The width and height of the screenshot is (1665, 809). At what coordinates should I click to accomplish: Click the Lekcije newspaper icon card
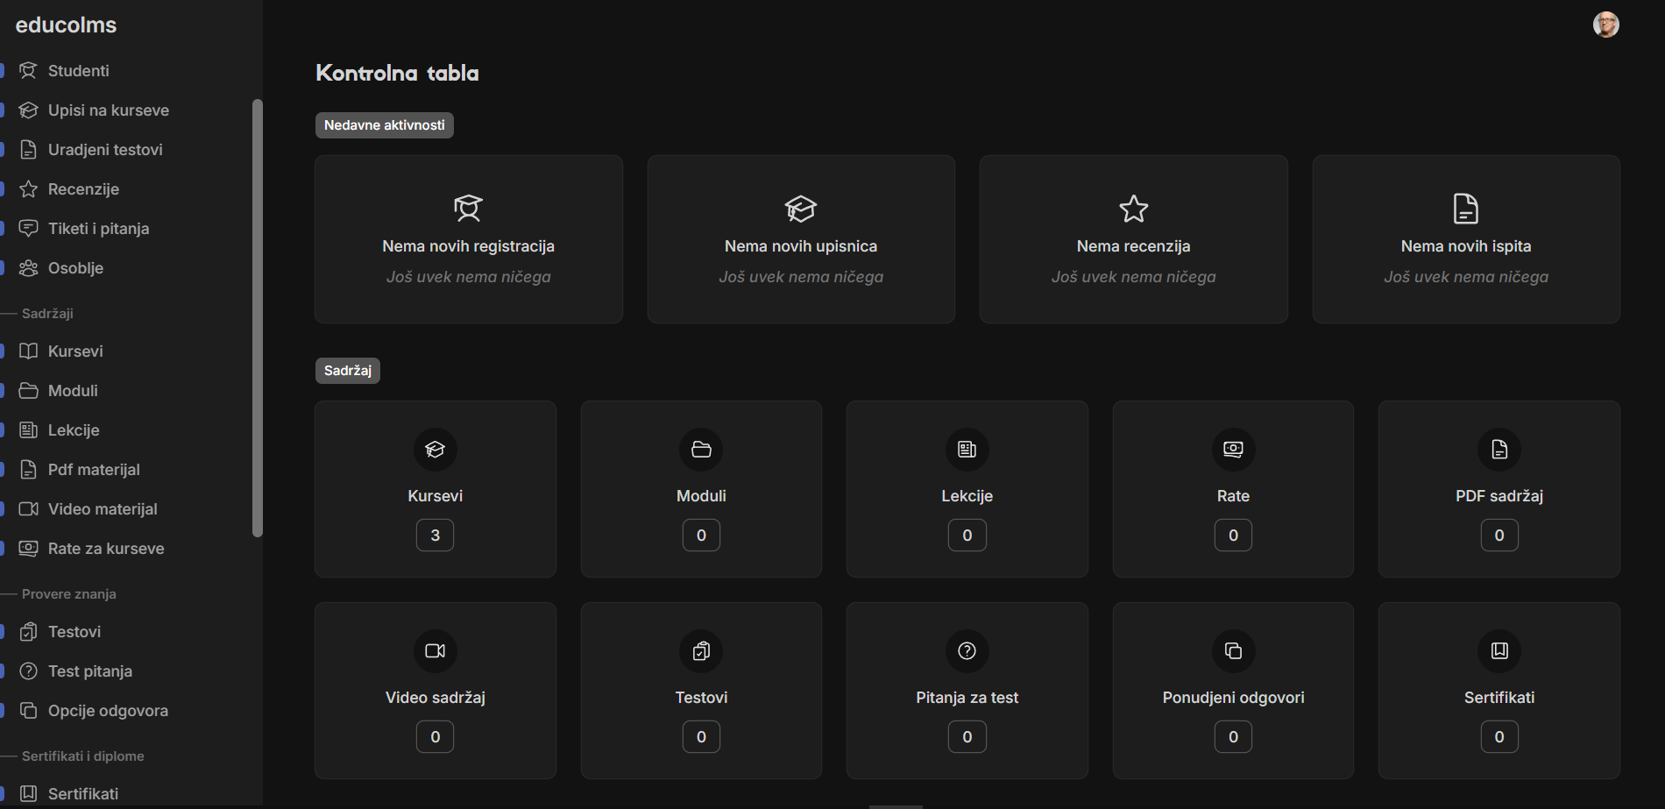coord(967,450)
